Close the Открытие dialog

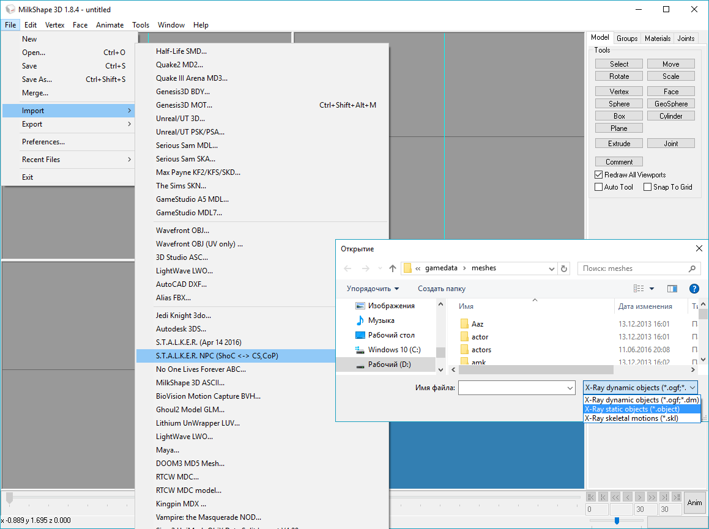pos(699,248)
